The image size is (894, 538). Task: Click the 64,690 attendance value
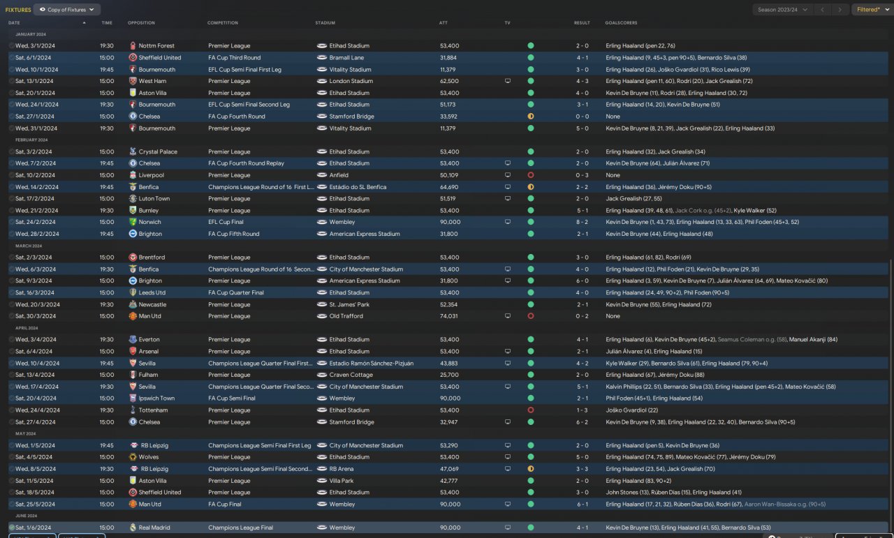(449, 187)
